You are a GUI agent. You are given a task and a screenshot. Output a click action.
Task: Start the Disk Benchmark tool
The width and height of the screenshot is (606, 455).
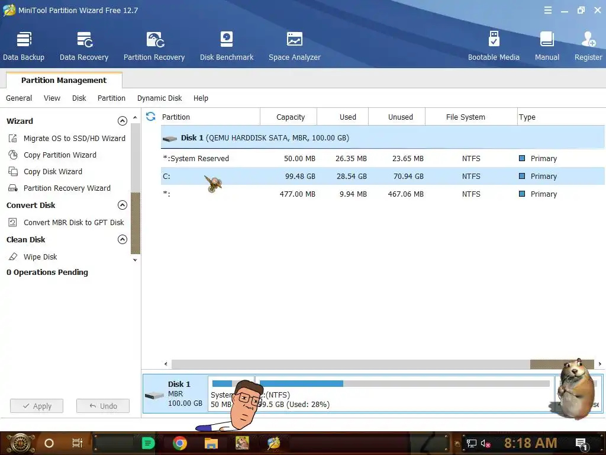click(227, 46)
